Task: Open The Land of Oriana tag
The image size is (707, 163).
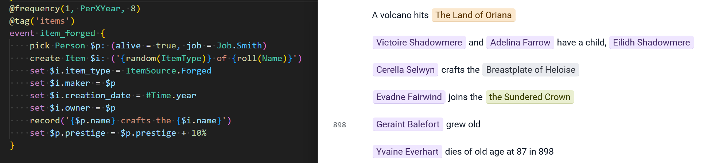Action: [473, 15]
